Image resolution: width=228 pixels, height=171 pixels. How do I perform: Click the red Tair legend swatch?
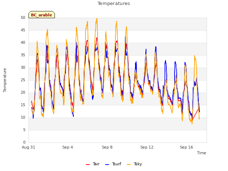coord(88,165)
